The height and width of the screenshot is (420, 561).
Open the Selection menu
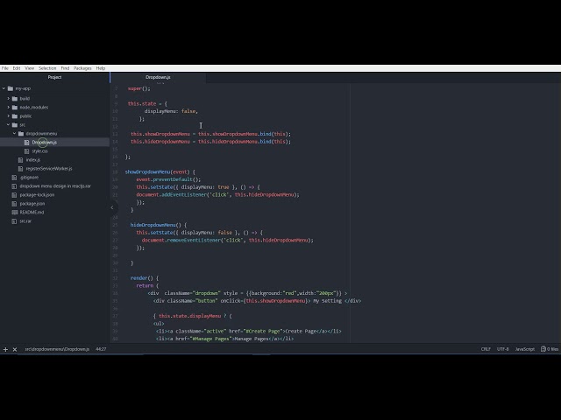tap(47, 68)
